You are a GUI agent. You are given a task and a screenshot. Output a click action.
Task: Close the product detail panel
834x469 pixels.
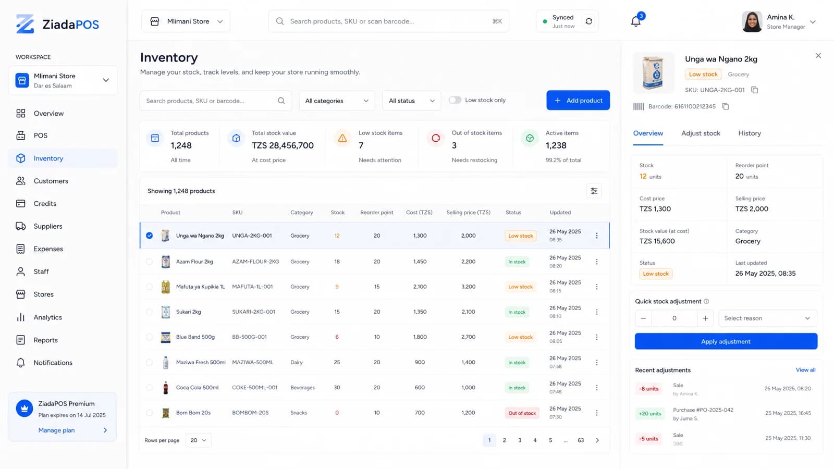coord(818,56)
